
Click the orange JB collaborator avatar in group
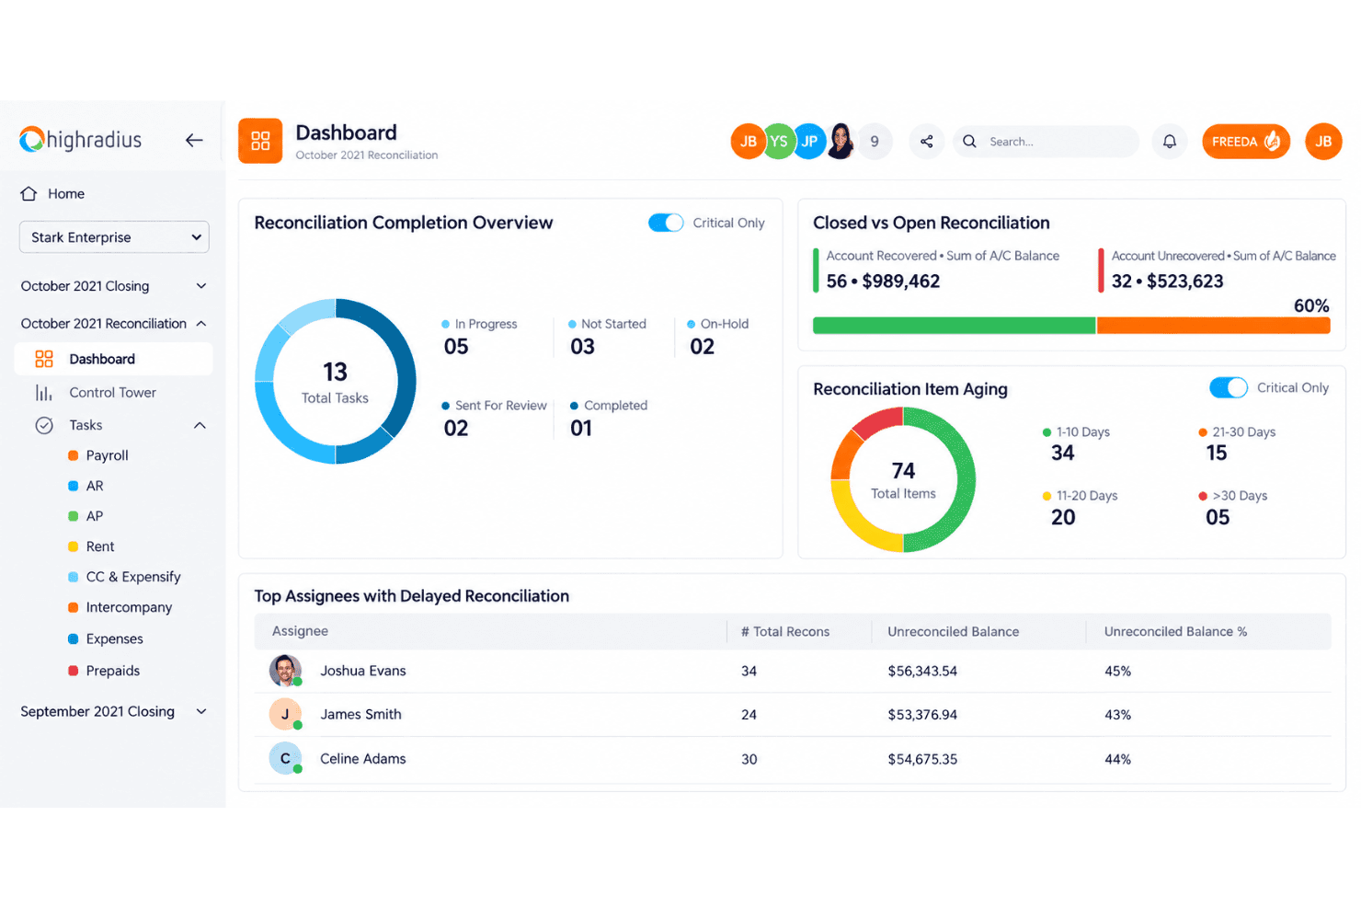749,142
